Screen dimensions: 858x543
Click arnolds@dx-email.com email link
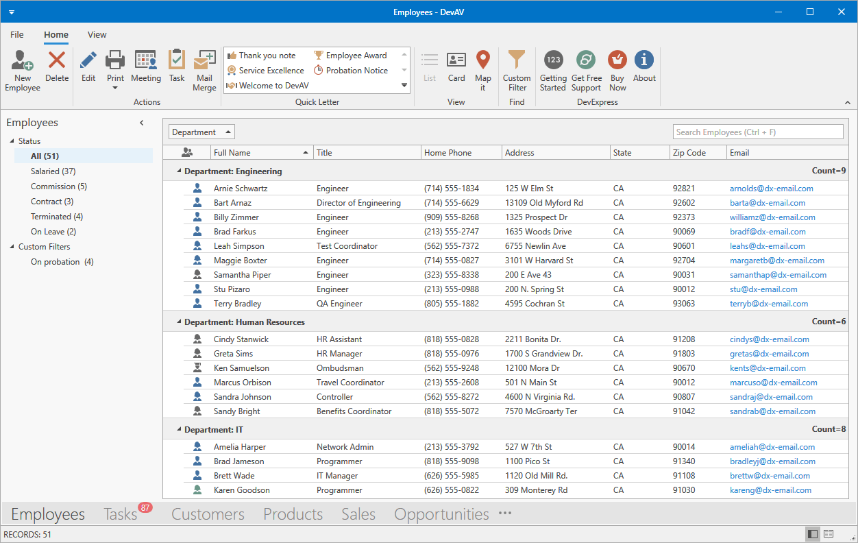tap(771, 189)
